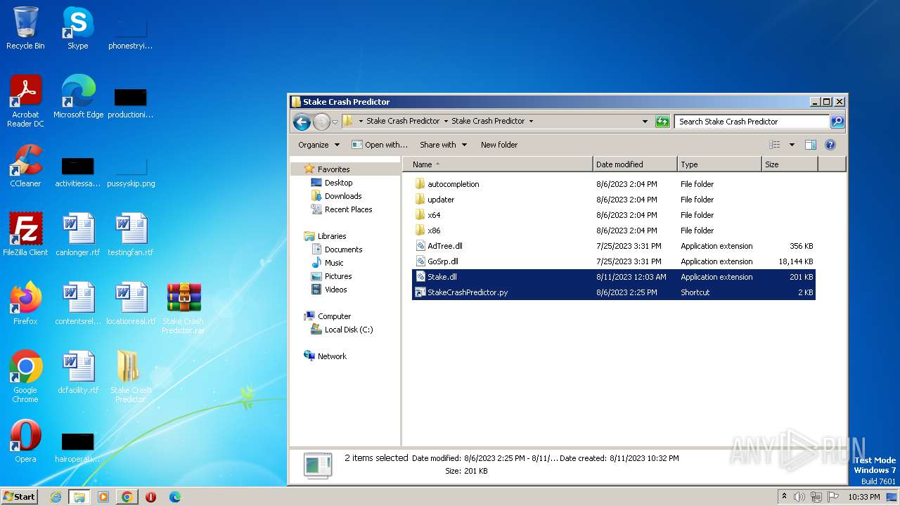Select the Stake Crash Predictor.rar archive
900x506 pixels.
click(x=184, y=308)
